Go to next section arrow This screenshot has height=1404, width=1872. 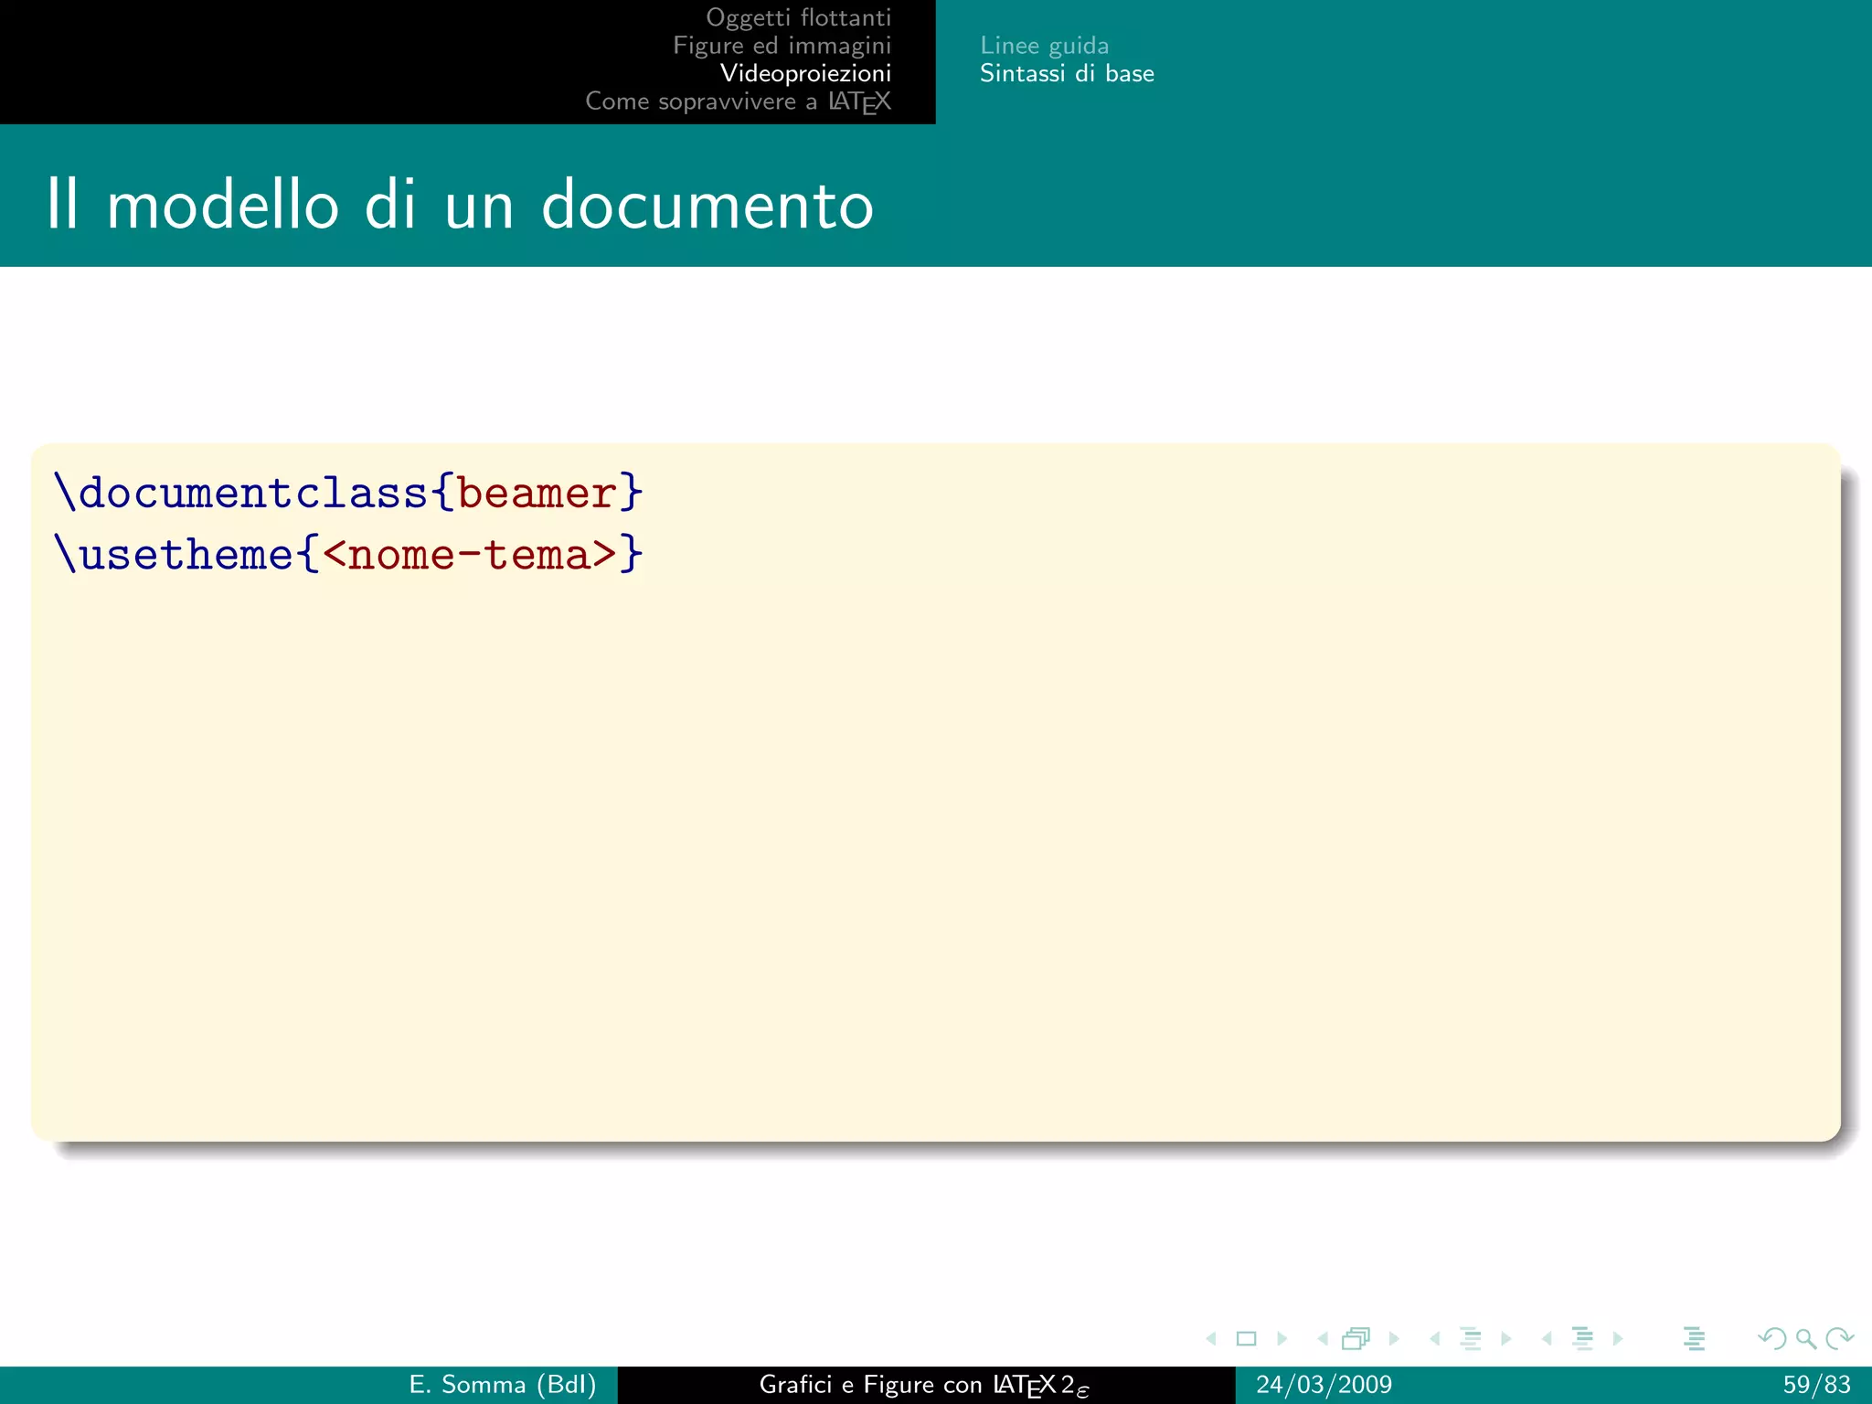[x=1618, y=1339]
